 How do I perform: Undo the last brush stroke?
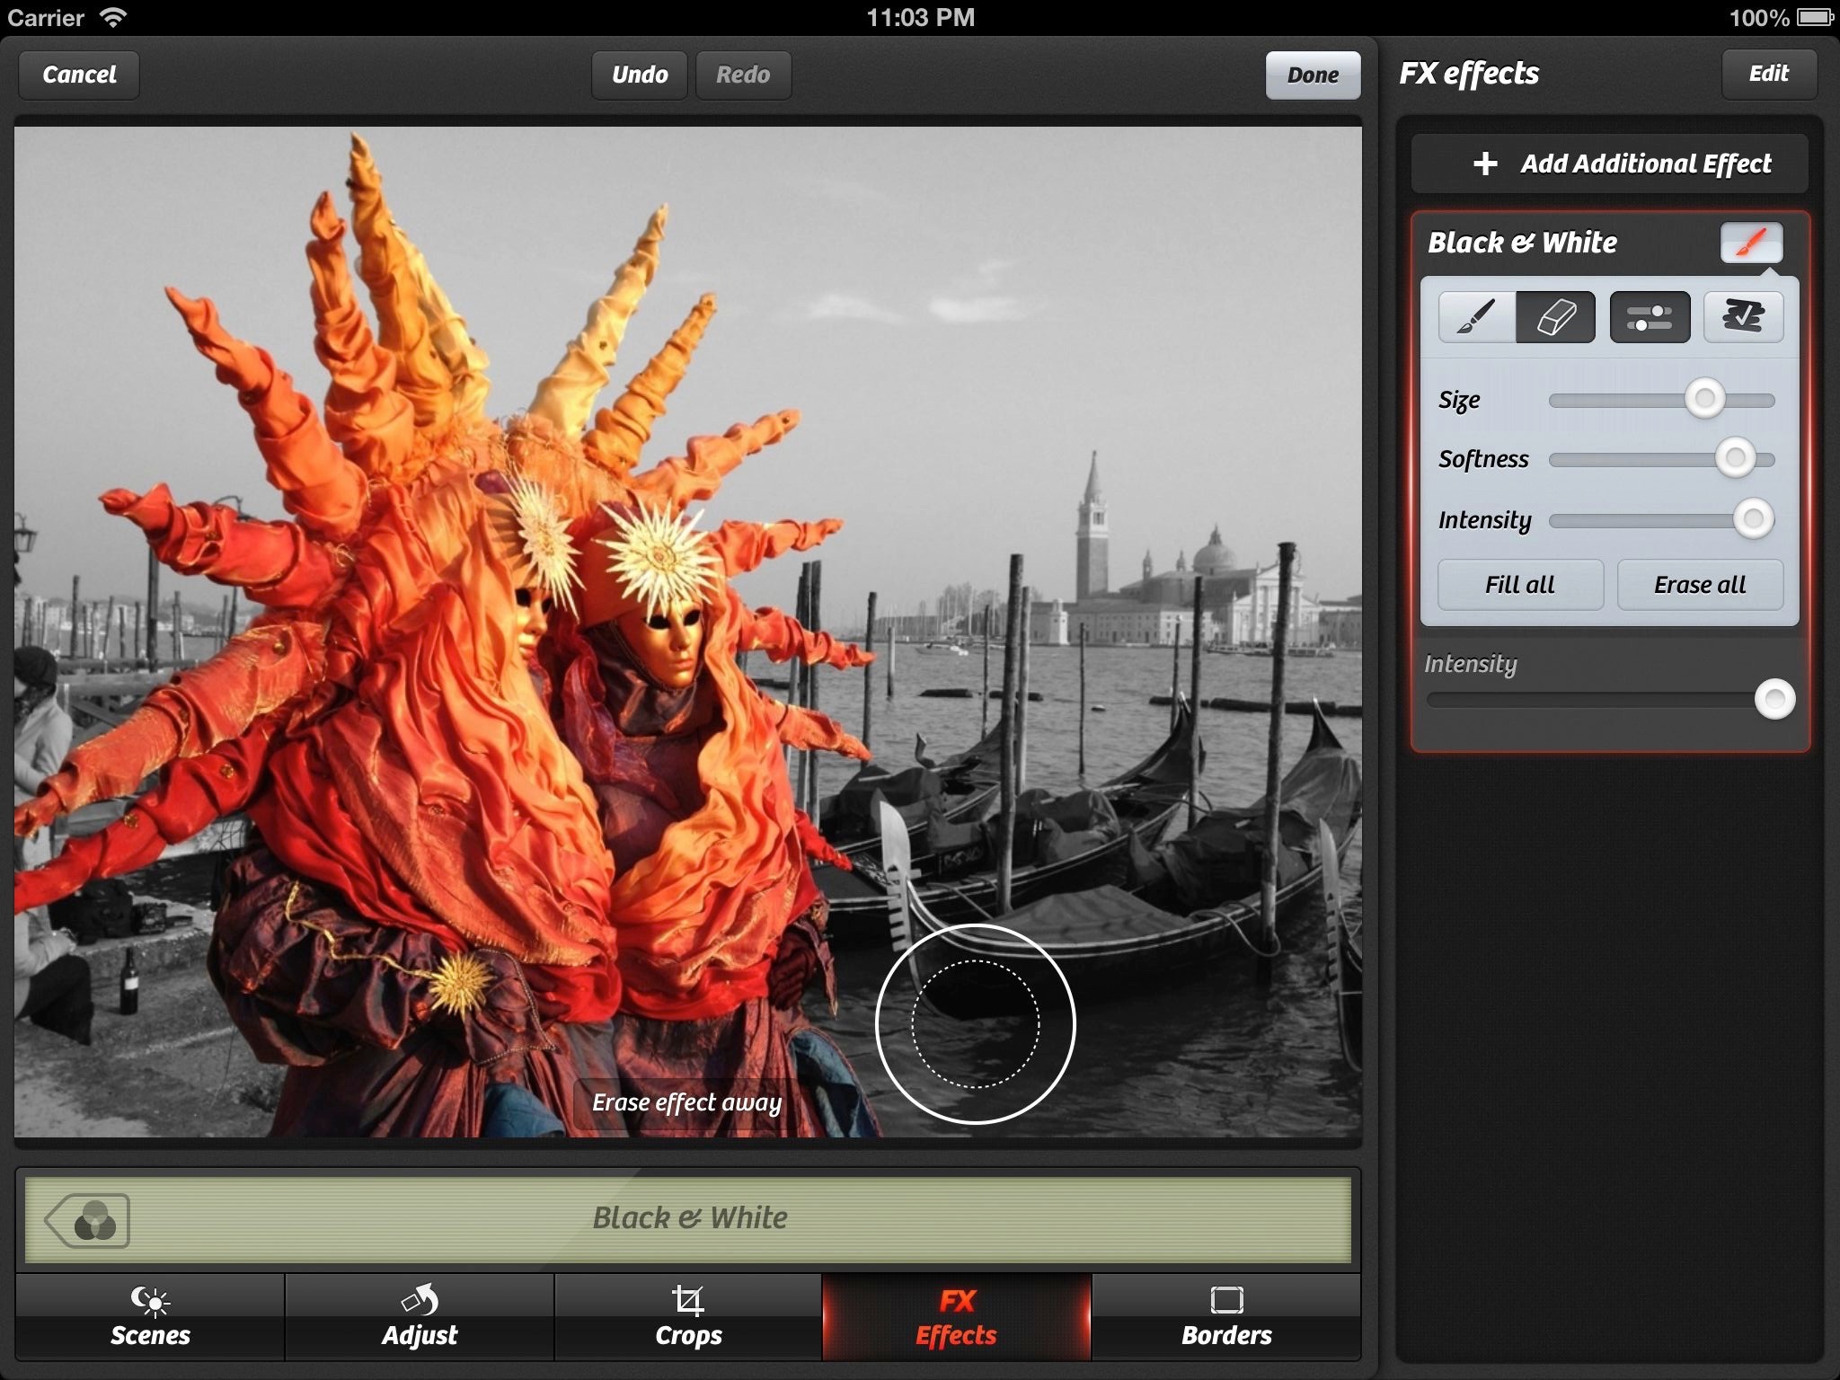(x=640, y=75)
